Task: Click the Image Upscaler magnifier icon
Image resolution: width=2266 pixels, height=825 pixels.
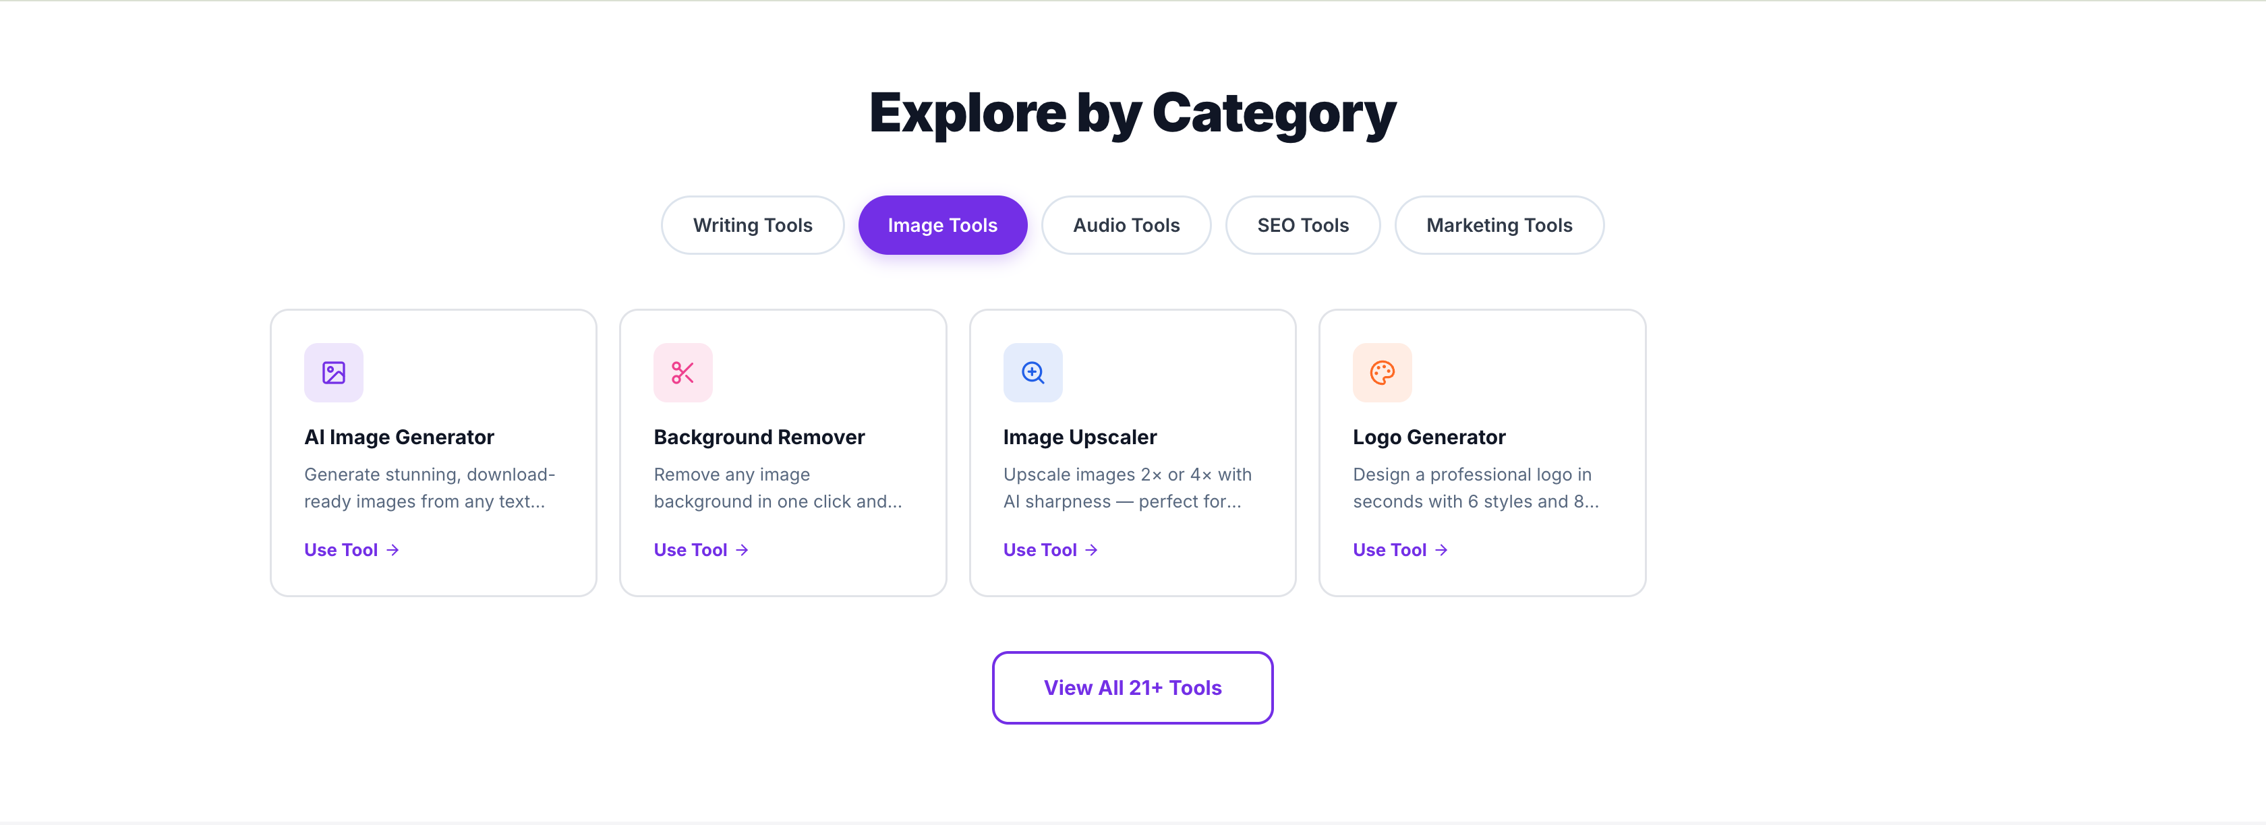Action: 1033,372
